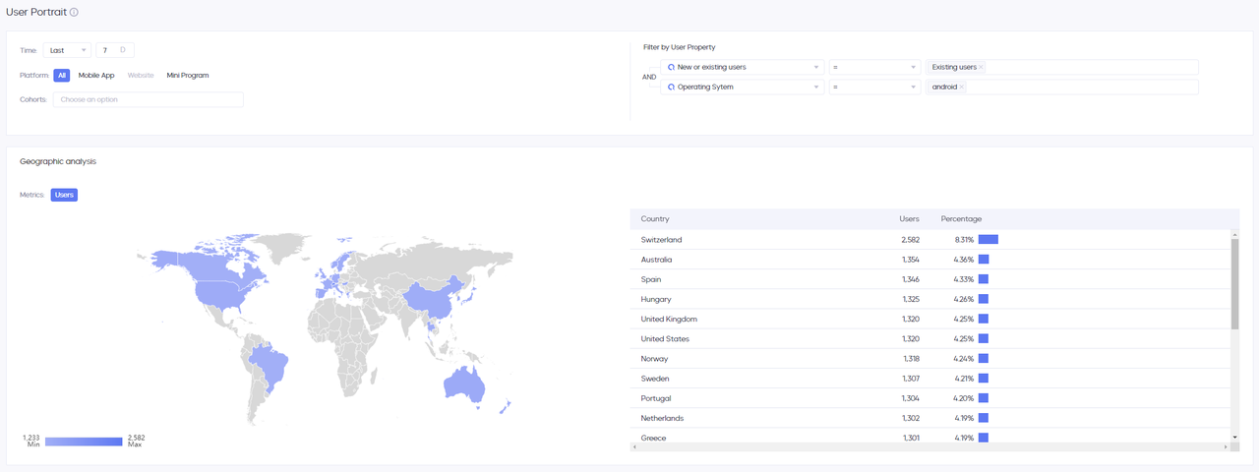The height and width of the screenshot is (472, 1259).
Task: Click the scroll right arrow below country table
Action: (1226, 446)
